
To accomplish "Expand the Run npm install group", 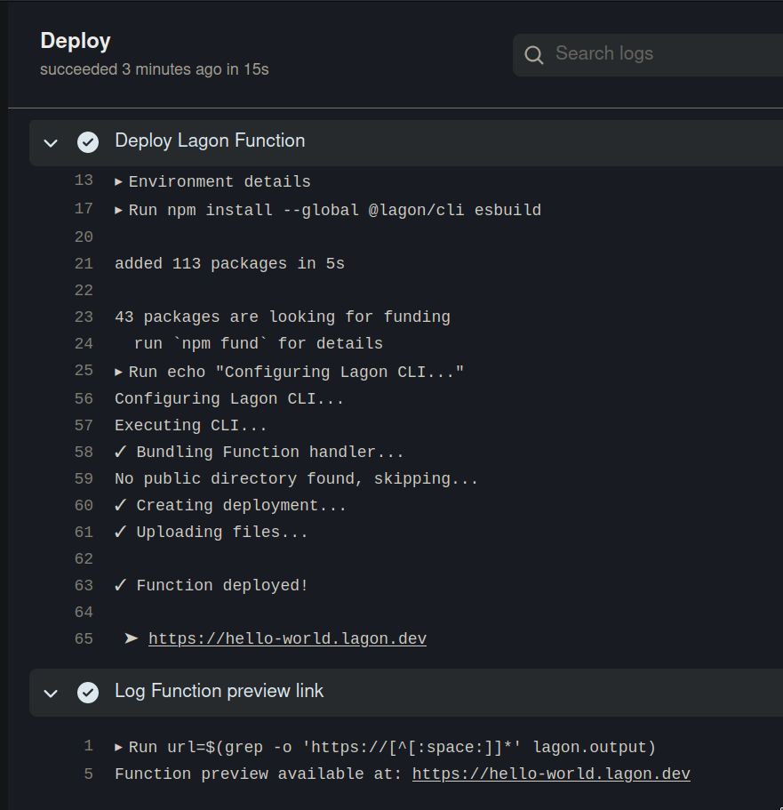I will (118, 210).
